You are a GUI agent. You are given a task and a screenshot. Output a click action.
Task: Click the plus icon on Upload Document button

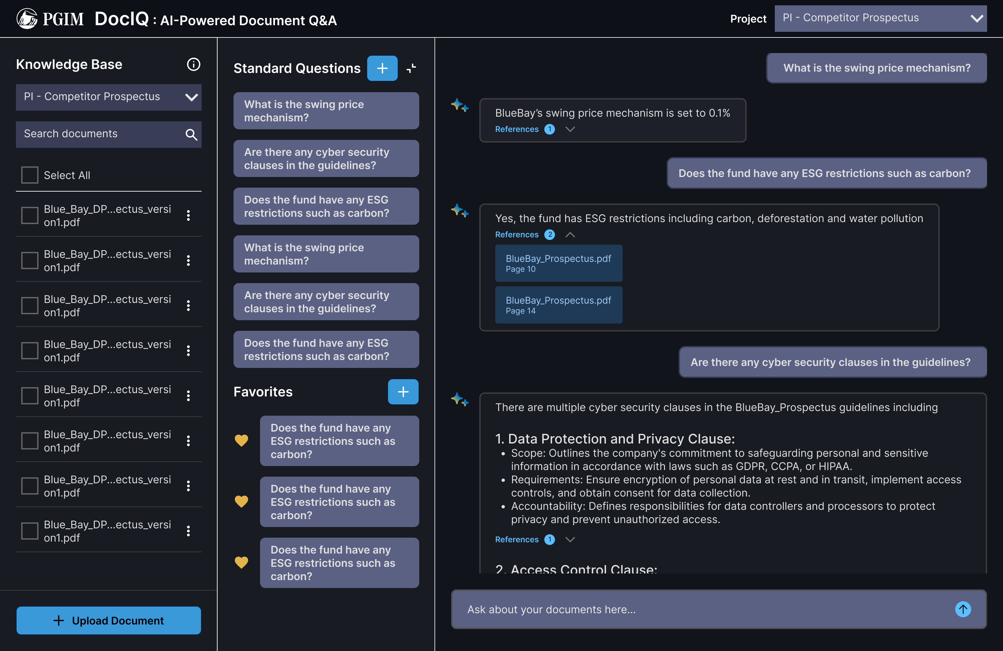click(x=59, y=620)
